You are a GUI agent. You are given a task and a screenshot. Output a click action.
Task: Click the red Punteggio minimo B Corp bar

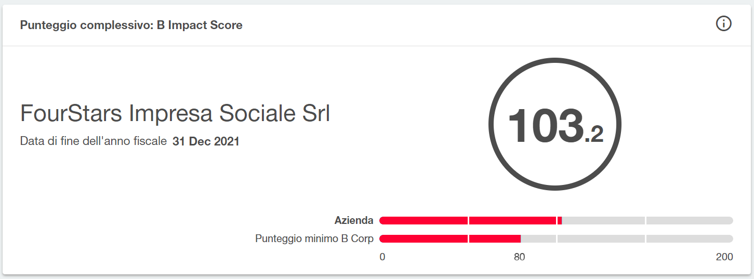[x=450, y=239]
